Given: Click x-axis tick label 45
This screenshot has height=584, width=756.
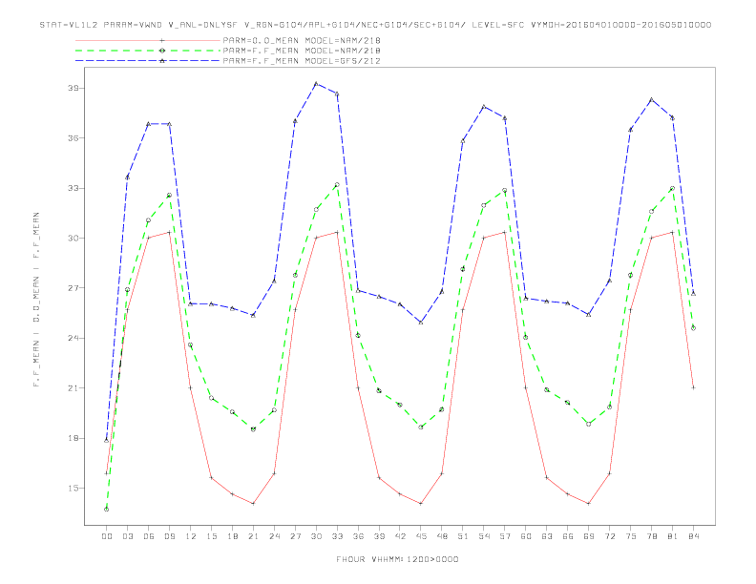Looking at the screenshot, I should click(x=421, y=536).
